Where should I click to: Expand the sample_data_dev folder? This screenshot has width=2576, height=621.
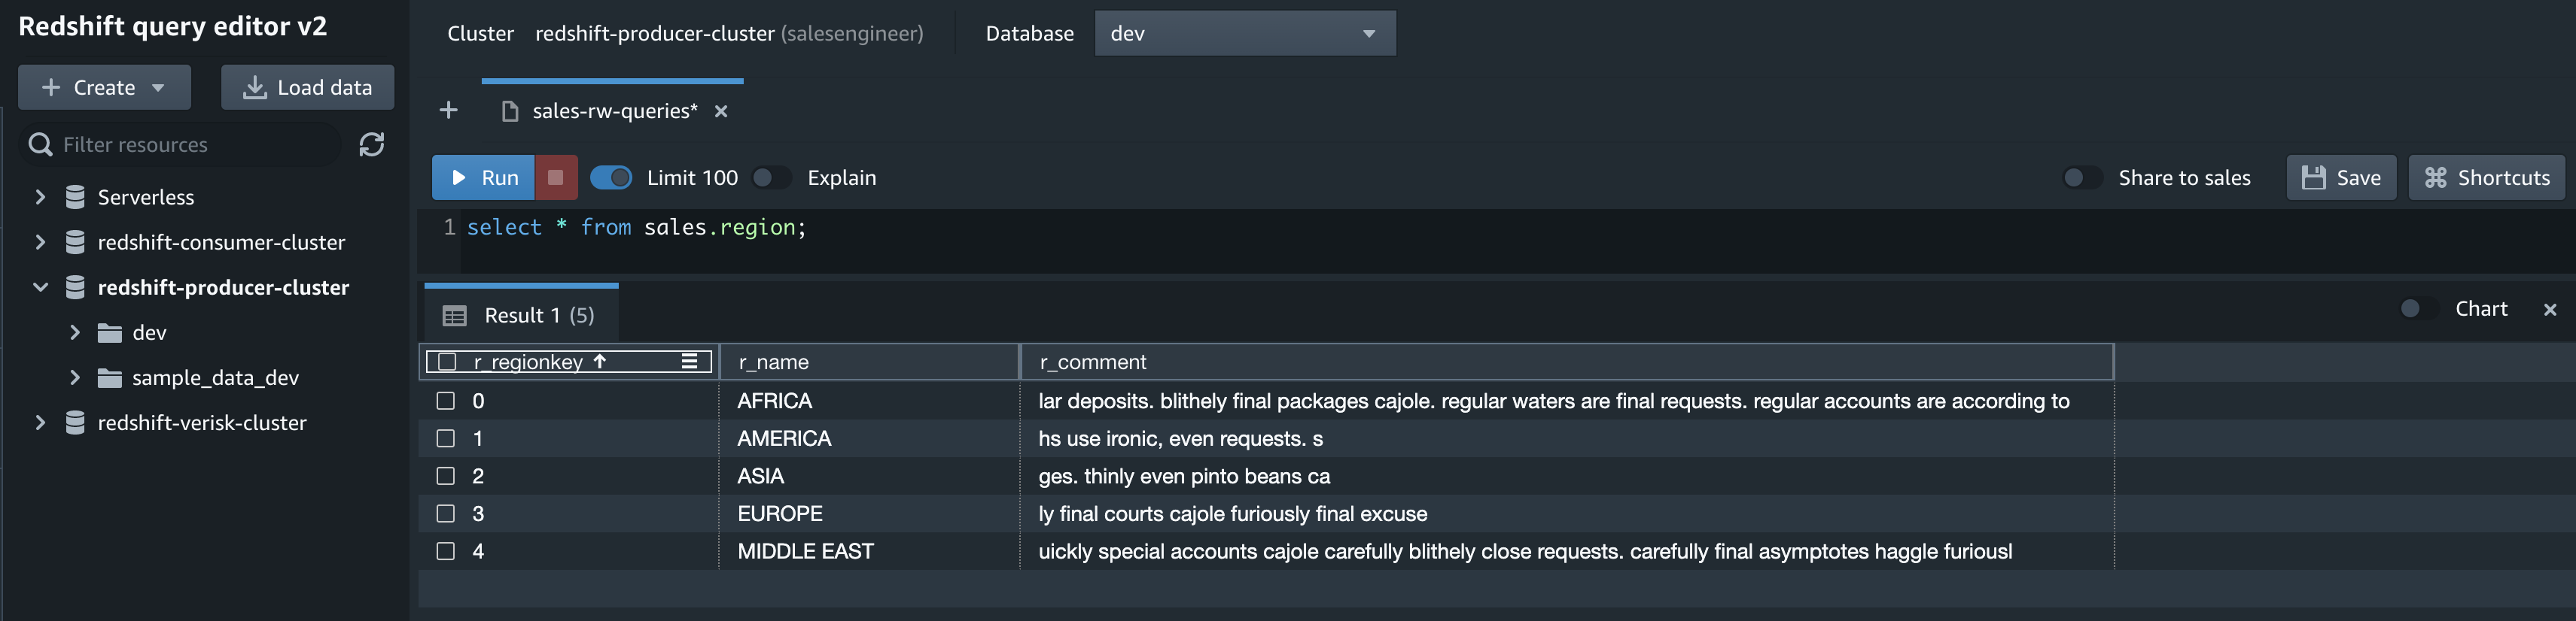[75, 377]
